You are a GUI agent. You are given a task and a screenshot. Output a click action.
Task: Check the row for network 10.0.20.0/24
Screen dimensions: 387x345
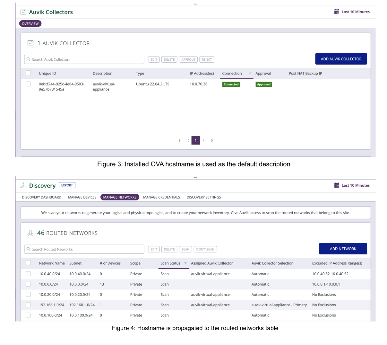click(29, 294)
